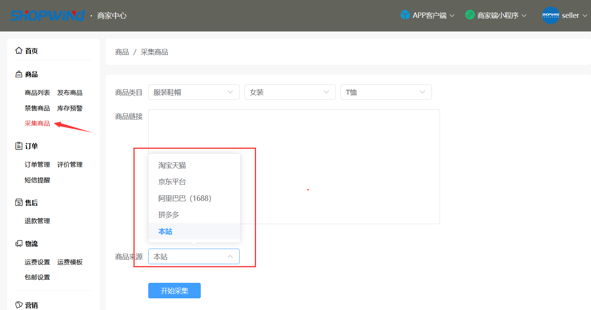Go to 首页 in the sidebar
Viewport: 591px width, 310px height.
pos(32,51)
